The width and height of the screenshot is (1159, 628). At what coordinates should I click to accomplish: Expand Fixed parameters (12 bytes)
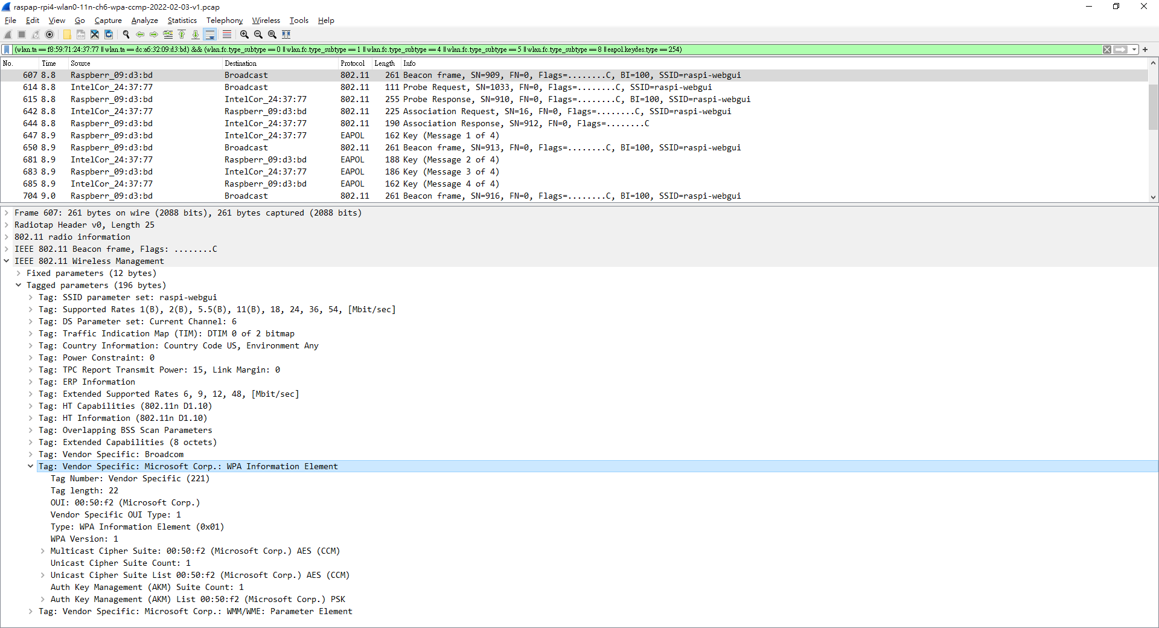pos(19,273)
